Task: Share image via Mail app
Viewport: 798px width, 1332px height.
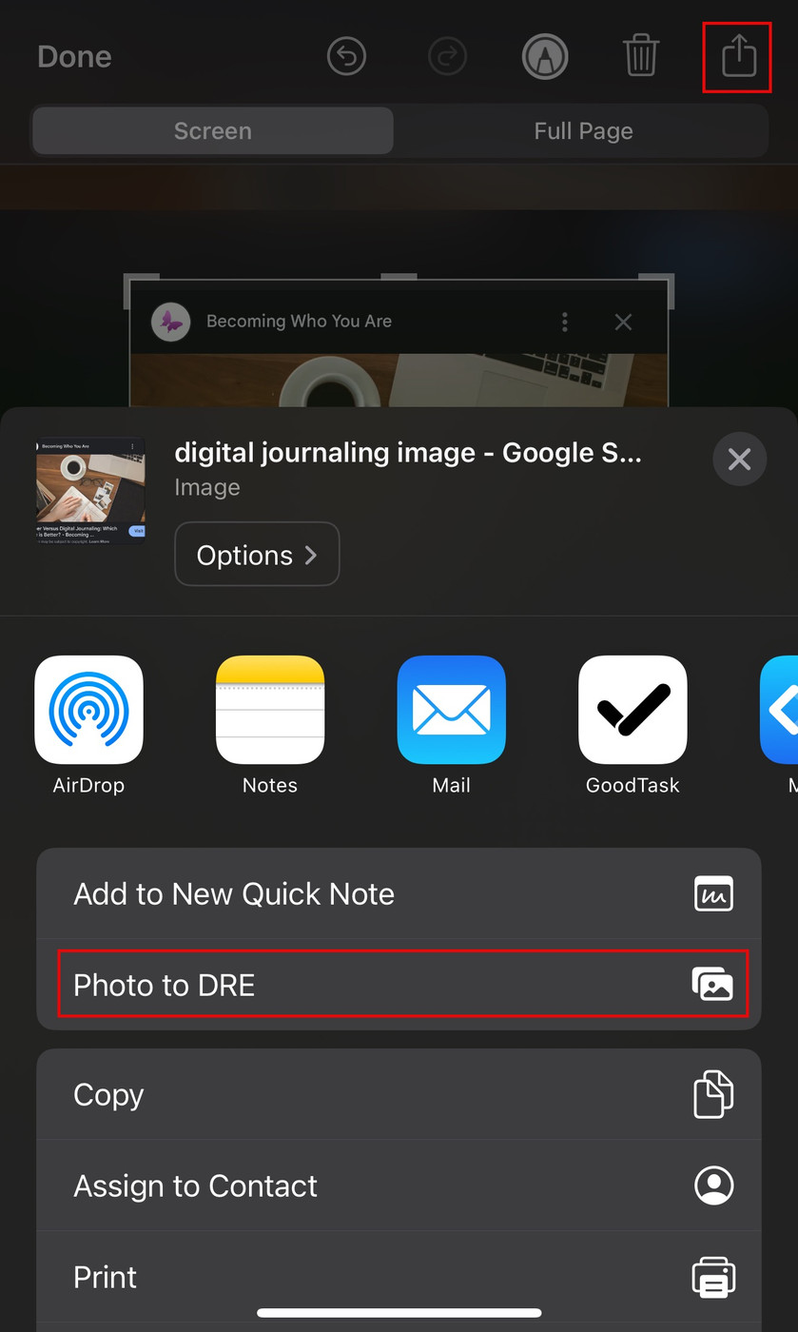Action: [451, 710]
